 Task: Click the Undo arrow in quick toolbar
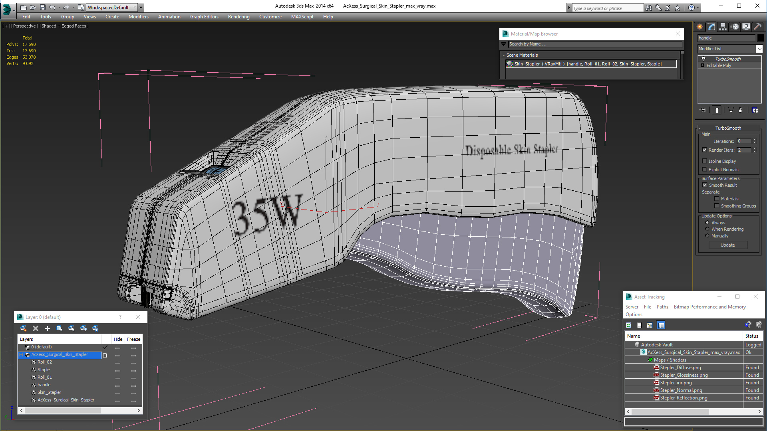click(52, 7)
